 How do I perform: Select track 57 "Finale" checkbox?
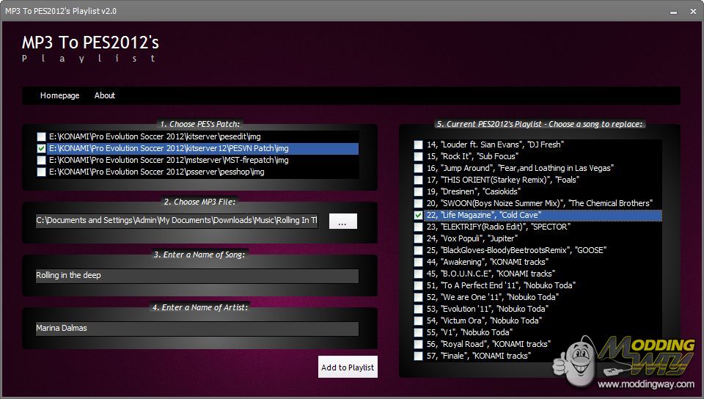[x=418, y=356]
